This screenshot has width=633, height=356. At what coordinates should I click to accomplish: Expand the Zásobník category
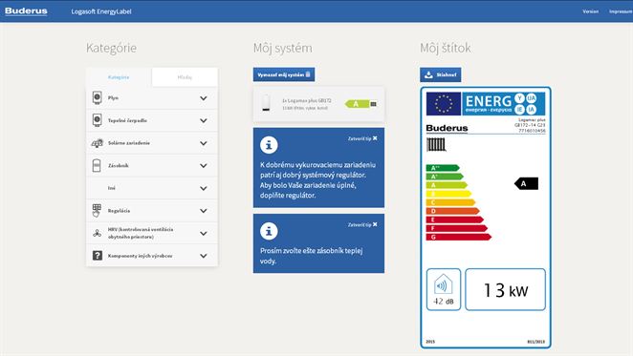204,166
